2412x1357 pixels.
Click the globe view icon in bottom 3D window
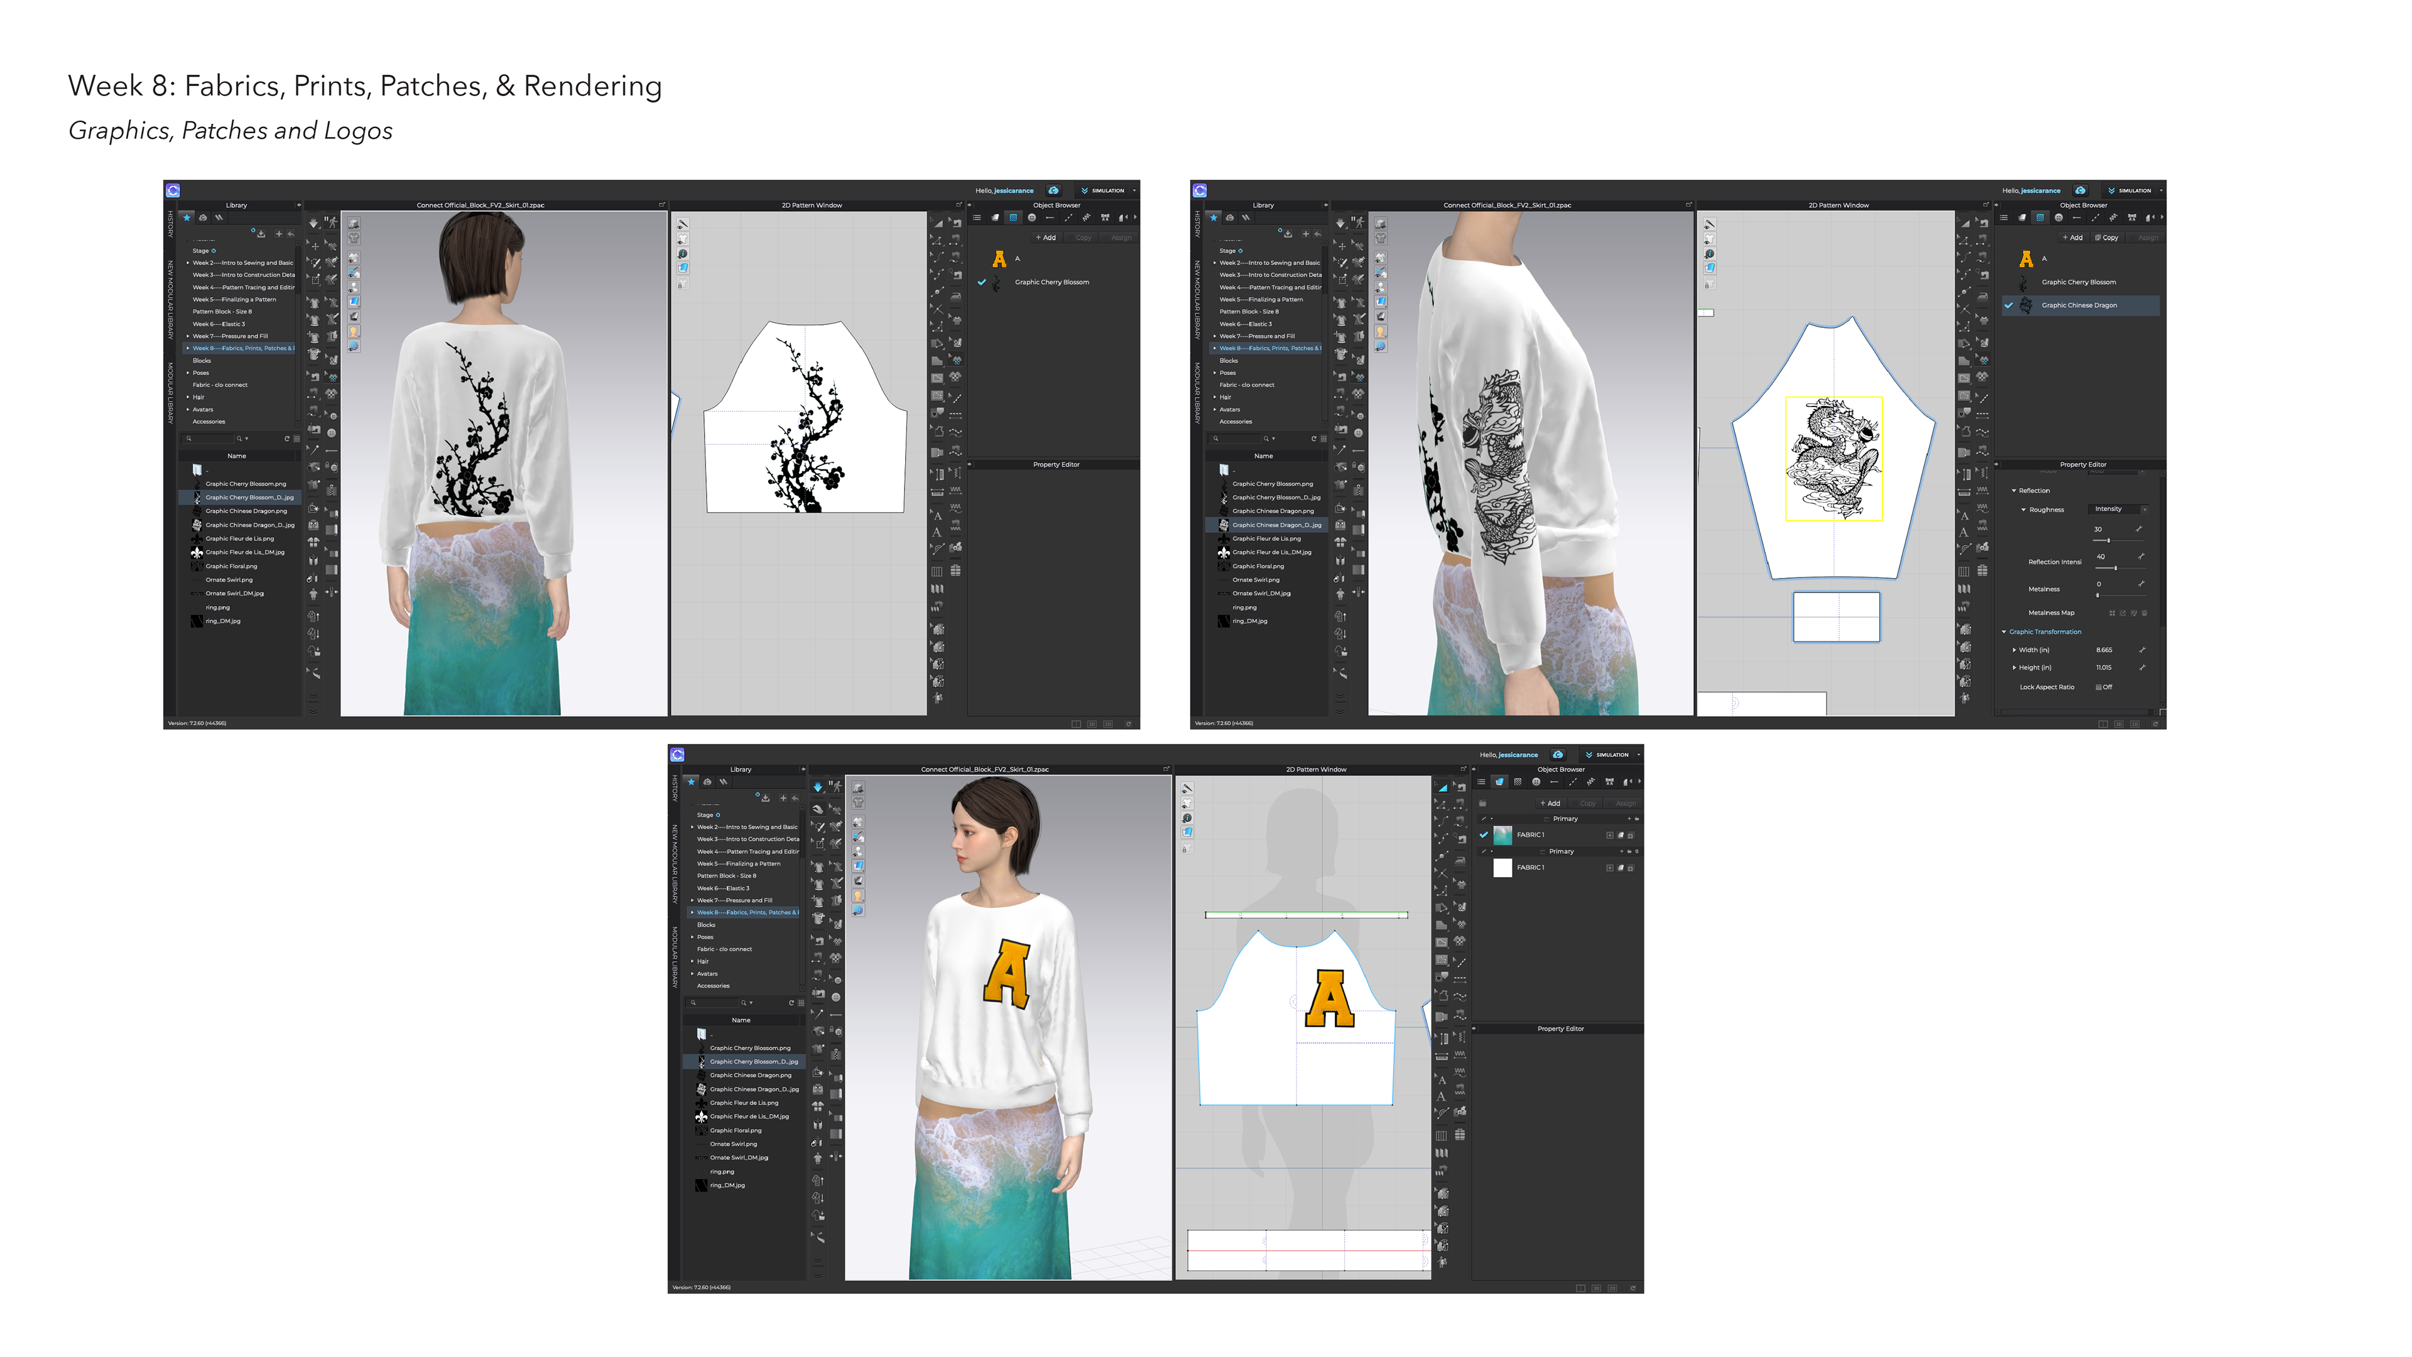[857, 910]
